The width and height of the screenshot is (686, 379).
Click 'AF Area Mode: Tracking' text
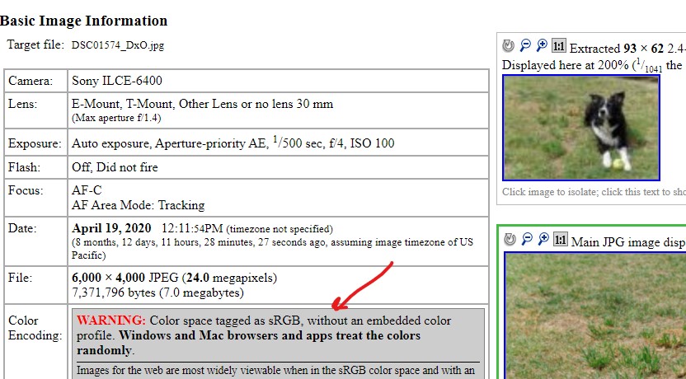(x=139, y=205)
